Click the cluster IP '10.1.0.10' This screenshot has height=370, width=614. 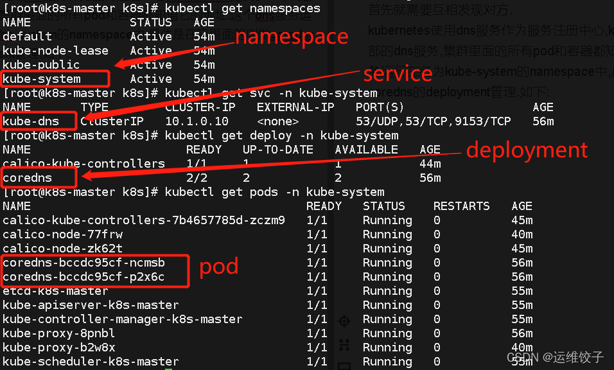197,121
